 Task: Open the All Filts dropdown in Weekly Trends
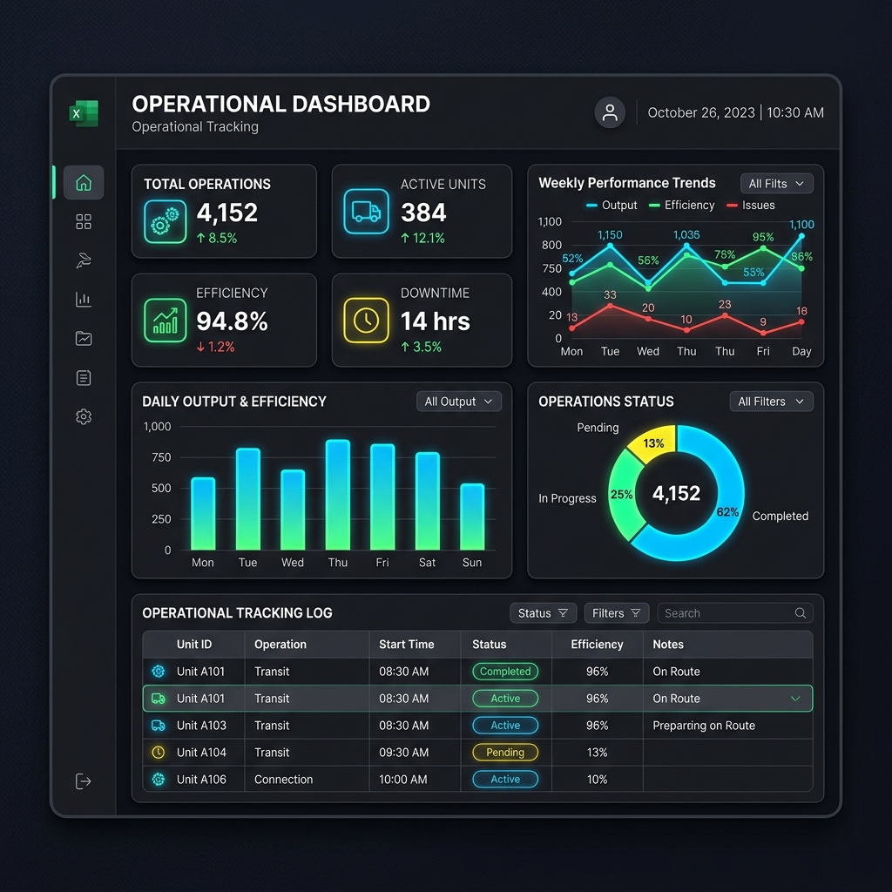(776, 184)
